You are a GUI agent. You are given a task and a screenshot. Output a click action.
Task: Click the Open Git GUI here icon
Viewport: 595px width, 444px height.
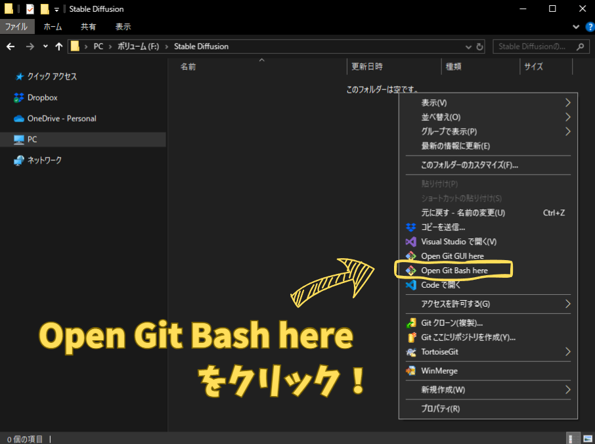(410, 255)
